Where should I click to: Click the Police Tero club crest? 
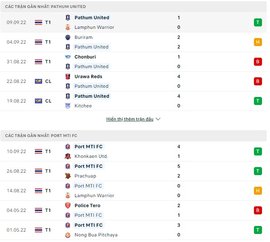point(68,206)
